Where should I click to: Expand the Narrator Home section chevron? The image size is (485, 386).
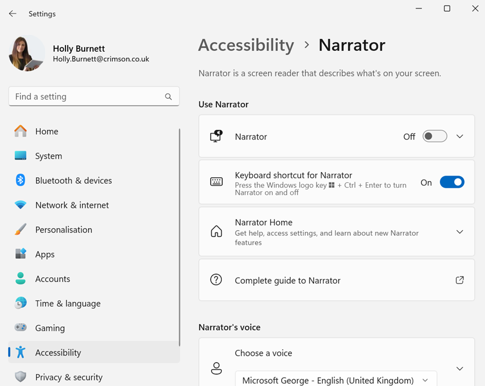[x=460, y=232]
